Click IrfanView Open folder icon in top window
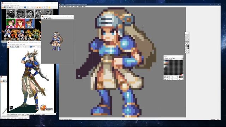 pyautogui.click(x=2, y=7)
